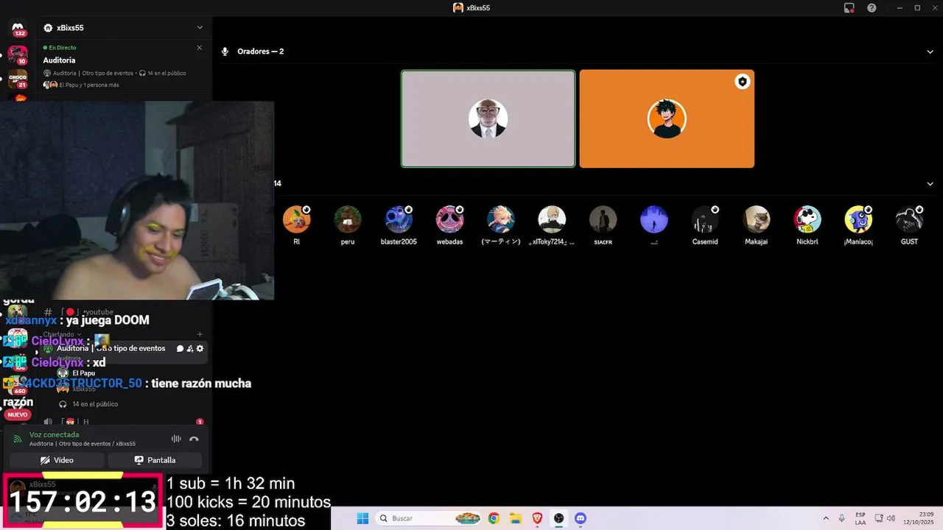Switch to Discord on the taskbar
This screenshot has height=530, width=943.
tap(580, 518)
